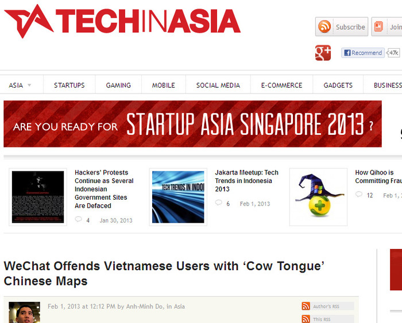Image resolution: width=402 pixels, height=323 pixels.
Task: Click the author's profile photo
Action: (x=24, y=312)
